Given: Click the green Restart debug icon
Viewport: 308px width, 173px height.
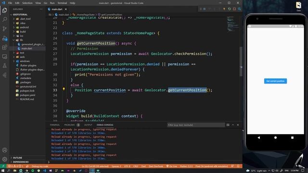Looking at the screenshot, I should tap(229, 9).
